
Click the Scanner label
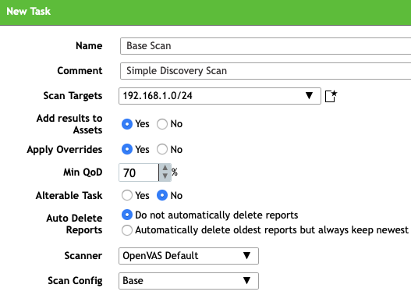83,256
